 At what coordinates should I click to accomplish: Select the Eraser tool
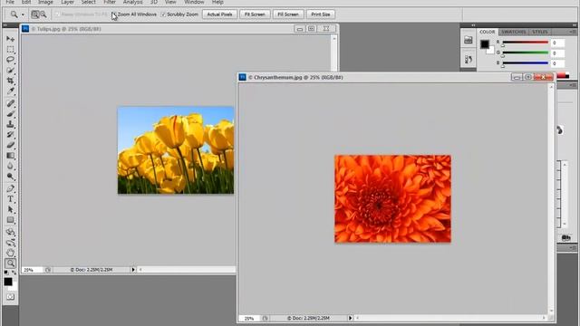coord(10,145)
